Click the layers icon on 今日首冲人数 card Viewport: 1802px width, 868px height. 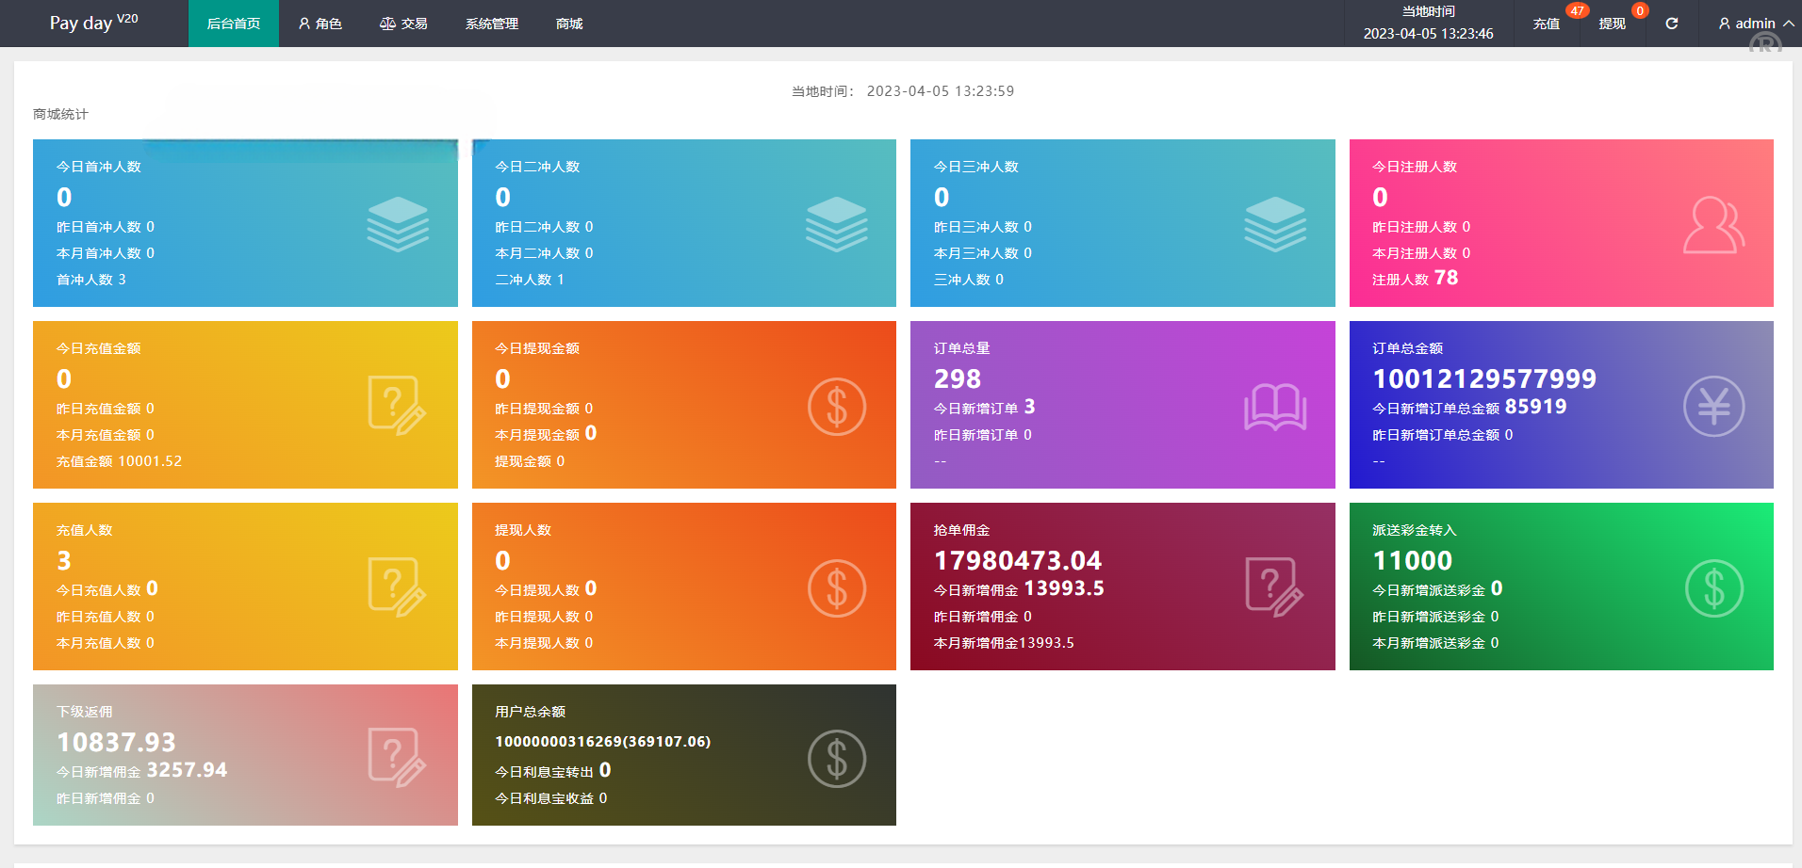click(398, 224)
